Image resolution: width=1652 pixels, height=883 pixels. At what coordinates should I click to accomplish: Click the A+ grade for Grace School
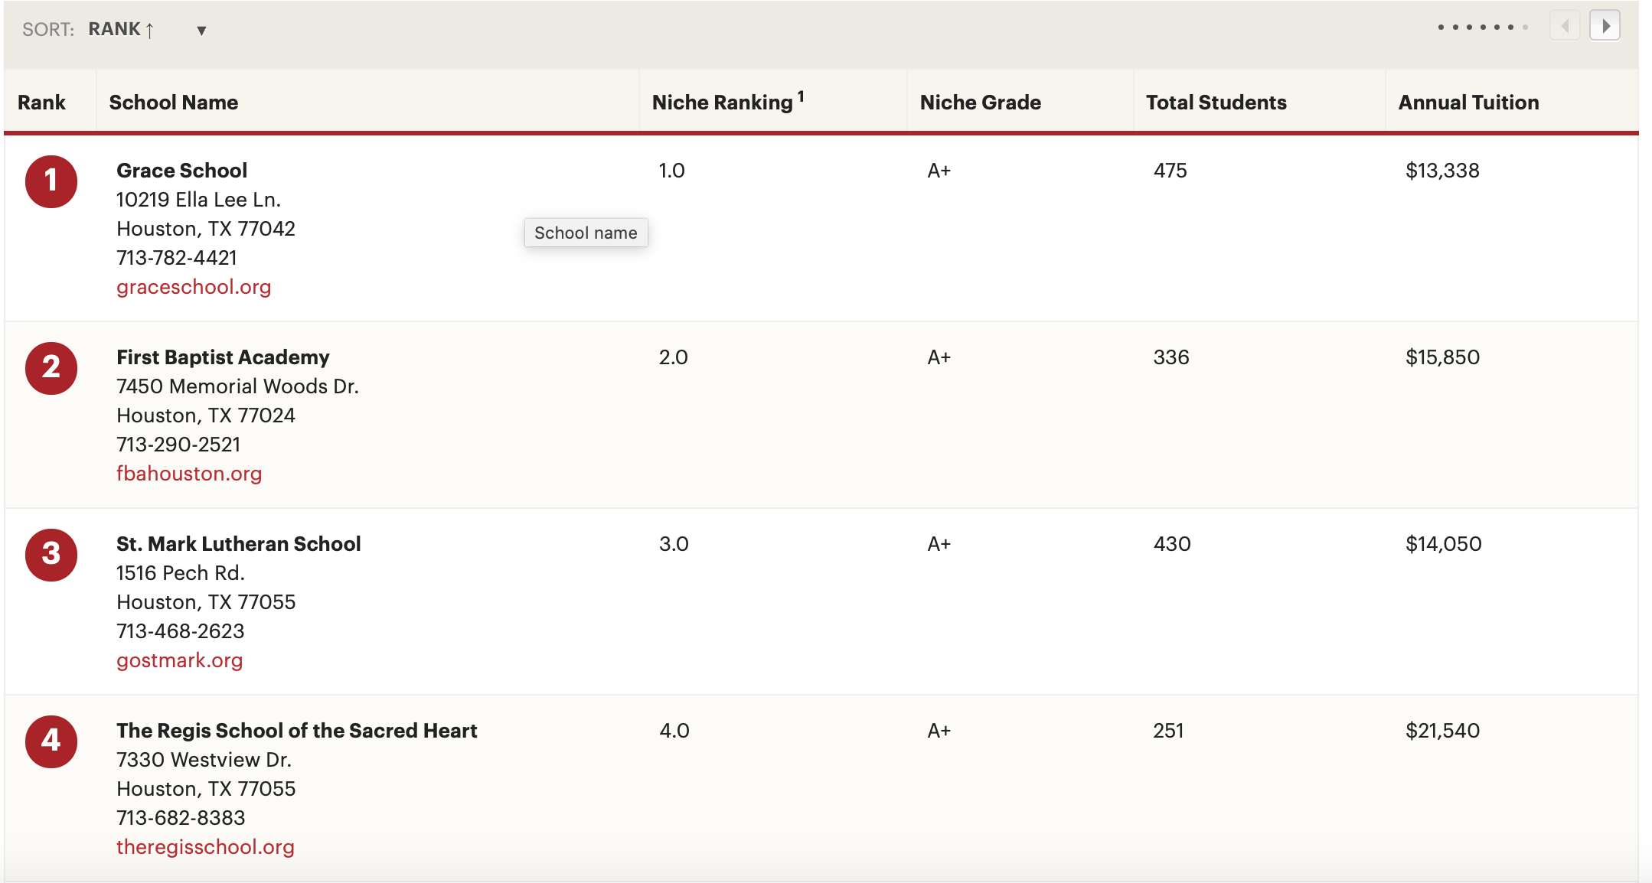click(939, 171)
